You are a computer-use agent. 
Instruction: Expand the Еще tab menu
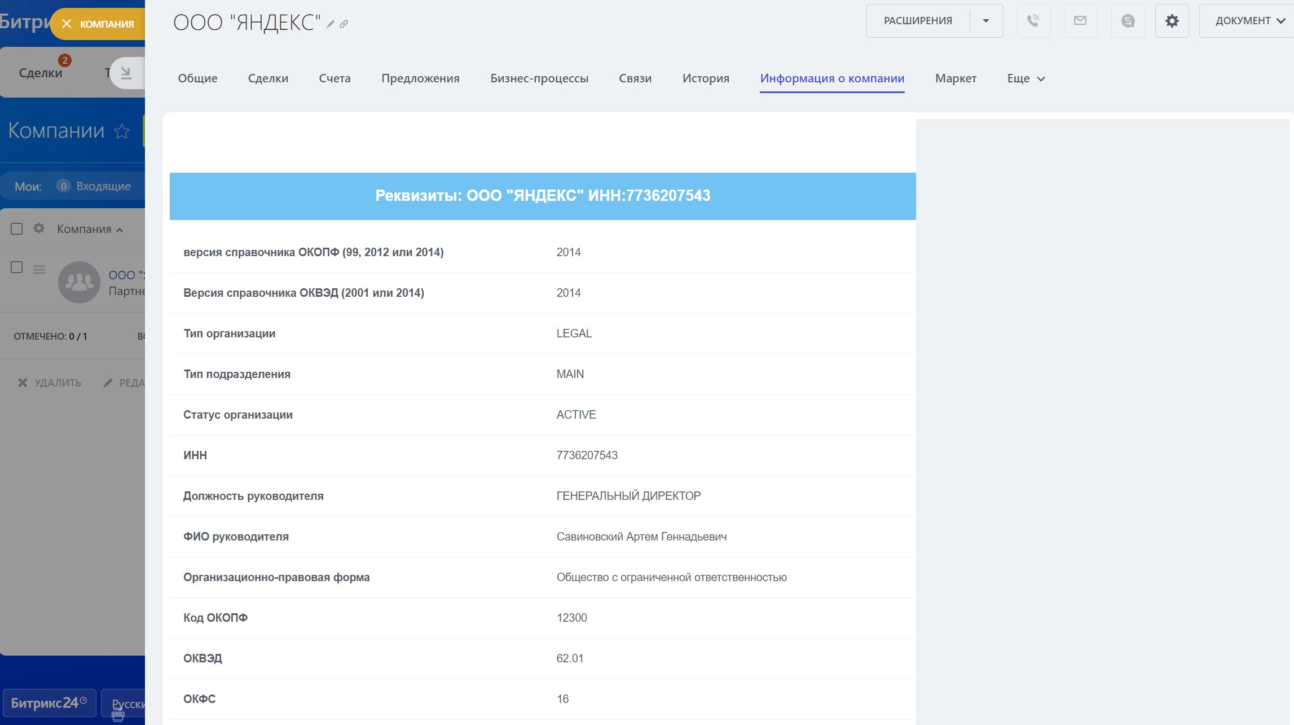click(x=1025, y=78)
